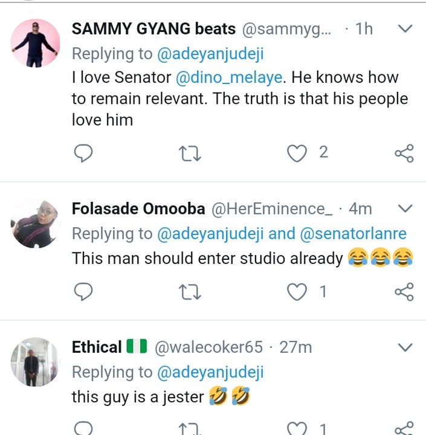Reply to the 'this guy is a jester' tweet
The image size is (426, 435).
point(83,429)
